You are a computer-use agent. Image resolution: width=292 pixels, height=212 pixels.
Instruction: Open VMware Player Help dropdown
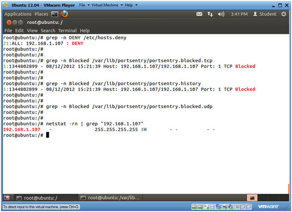pos(131,5)
